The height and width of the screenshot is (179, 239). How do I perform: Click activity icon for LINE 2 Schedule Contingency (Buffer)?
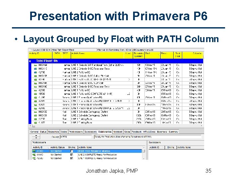(36, 116)
